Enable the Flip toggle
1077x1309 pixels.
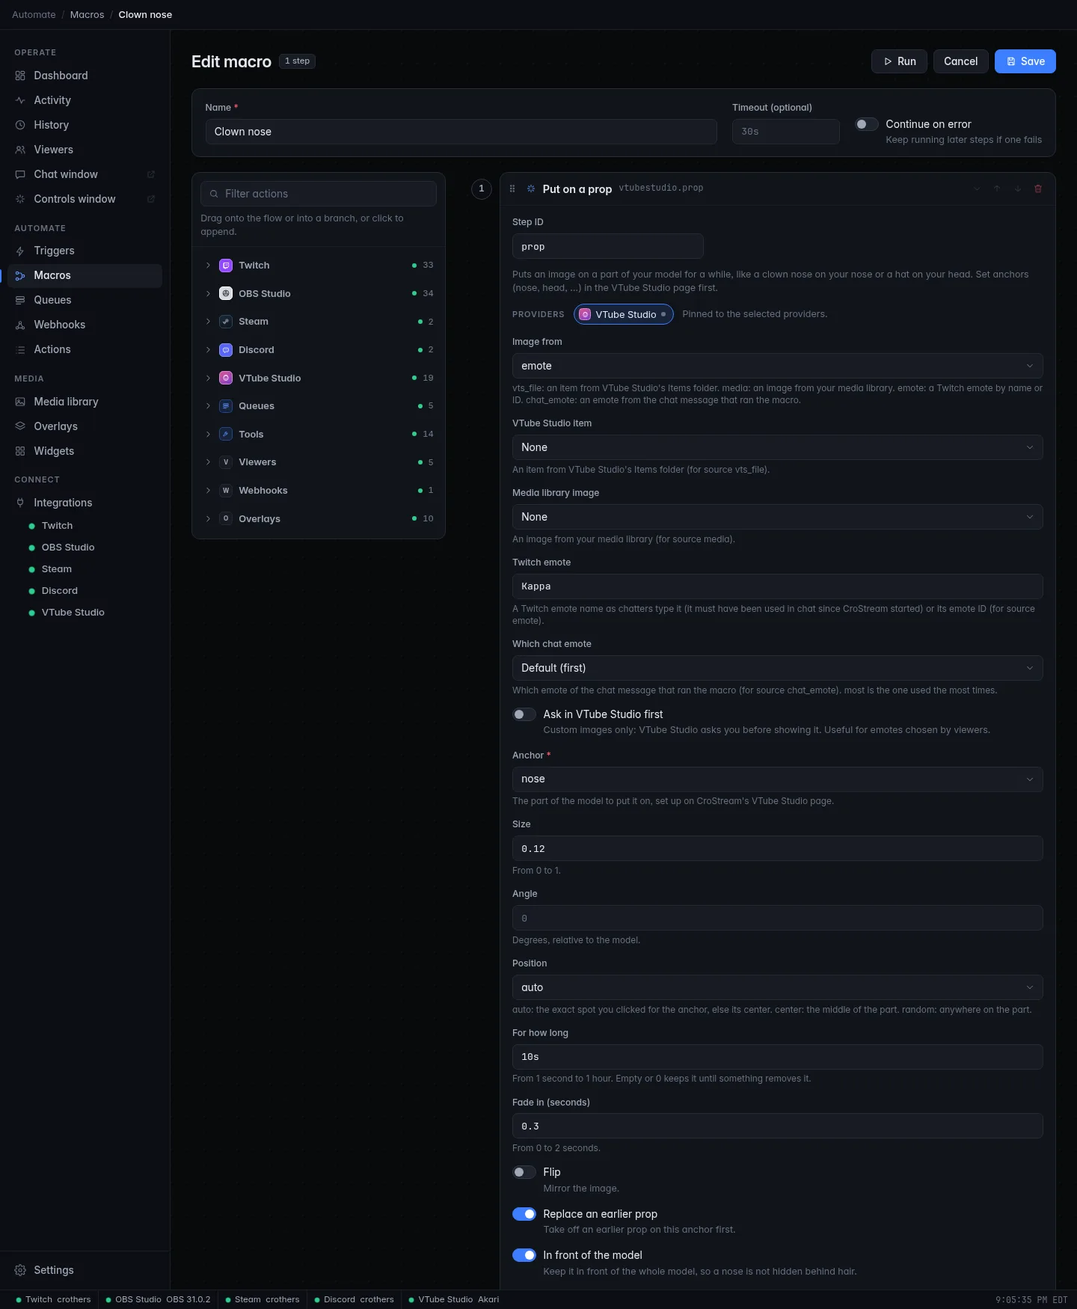coord(524,1172)
